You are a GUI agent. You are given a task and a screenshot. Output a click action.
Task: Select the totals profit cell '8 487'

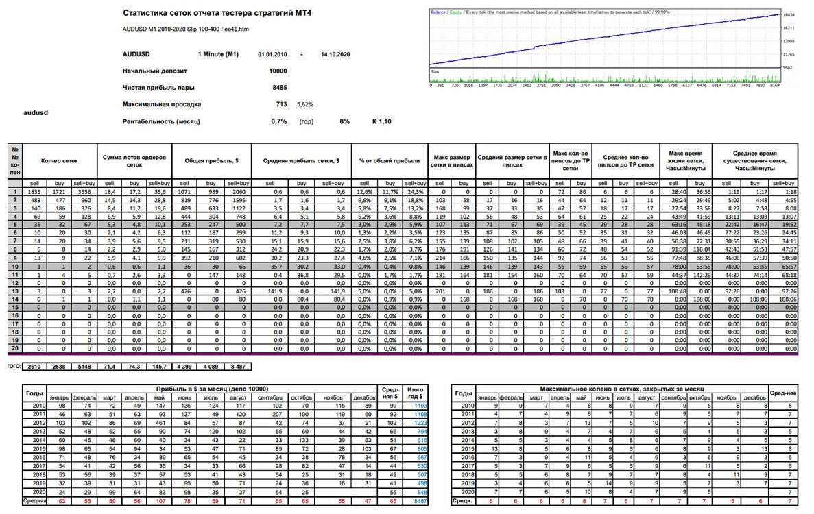click(238, 367)
